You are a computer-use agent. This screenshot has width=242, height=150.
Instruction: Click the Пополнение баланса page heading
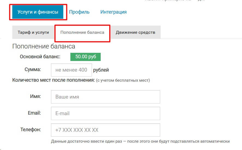click(x=44, y=46)
